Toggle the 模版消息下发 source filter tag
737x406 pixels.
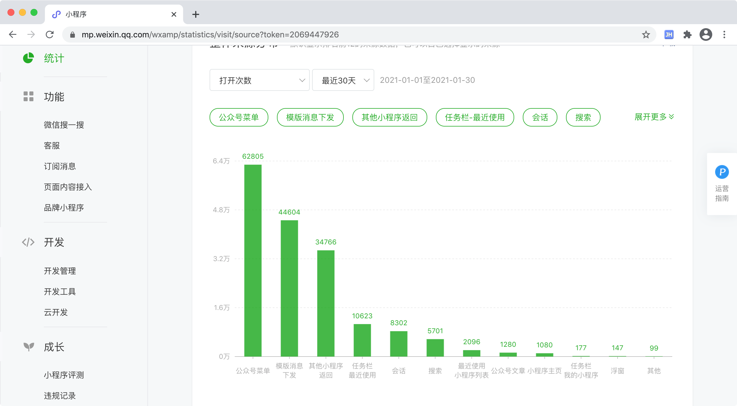pos(310,117)
